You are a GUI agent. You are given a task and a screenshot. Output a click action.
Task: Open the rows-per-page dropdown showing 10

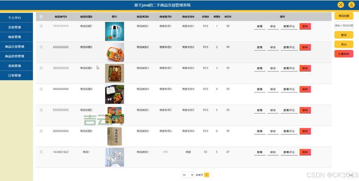[188, 175]
